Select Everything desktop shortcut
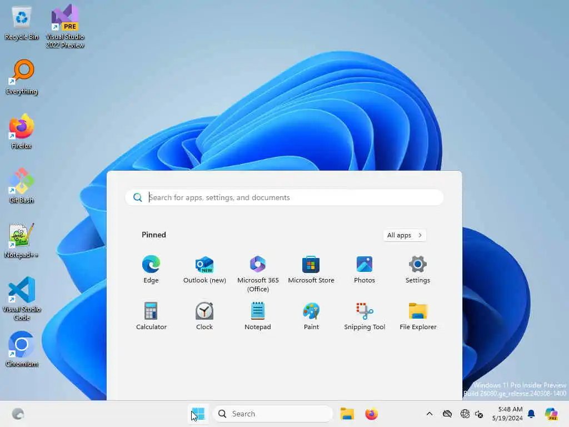569x427 pixels. [x=22, y=77]
